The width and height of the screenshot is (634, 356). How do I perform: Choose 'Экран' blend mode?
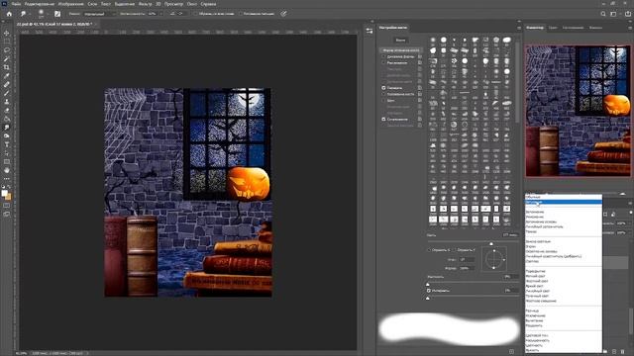pos(563,246)
